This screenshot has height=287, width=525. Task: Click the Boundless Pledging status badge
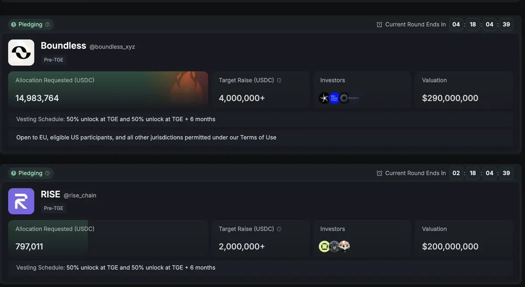pyautogui.click(x=30, y=25)
